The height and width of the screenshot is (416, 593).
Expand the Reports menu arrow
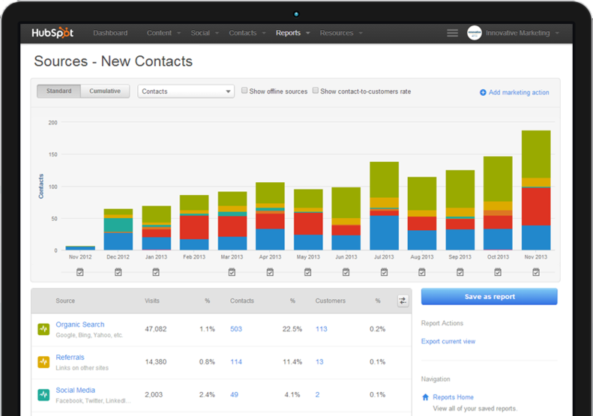coord(308,33)
